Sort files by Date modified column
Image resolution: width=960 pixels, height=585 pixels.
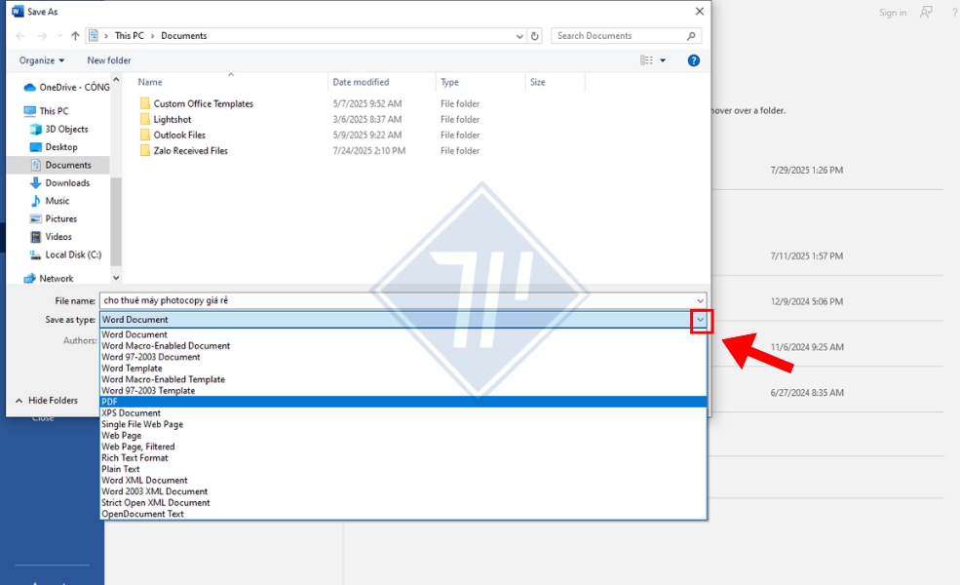(361, 83)
